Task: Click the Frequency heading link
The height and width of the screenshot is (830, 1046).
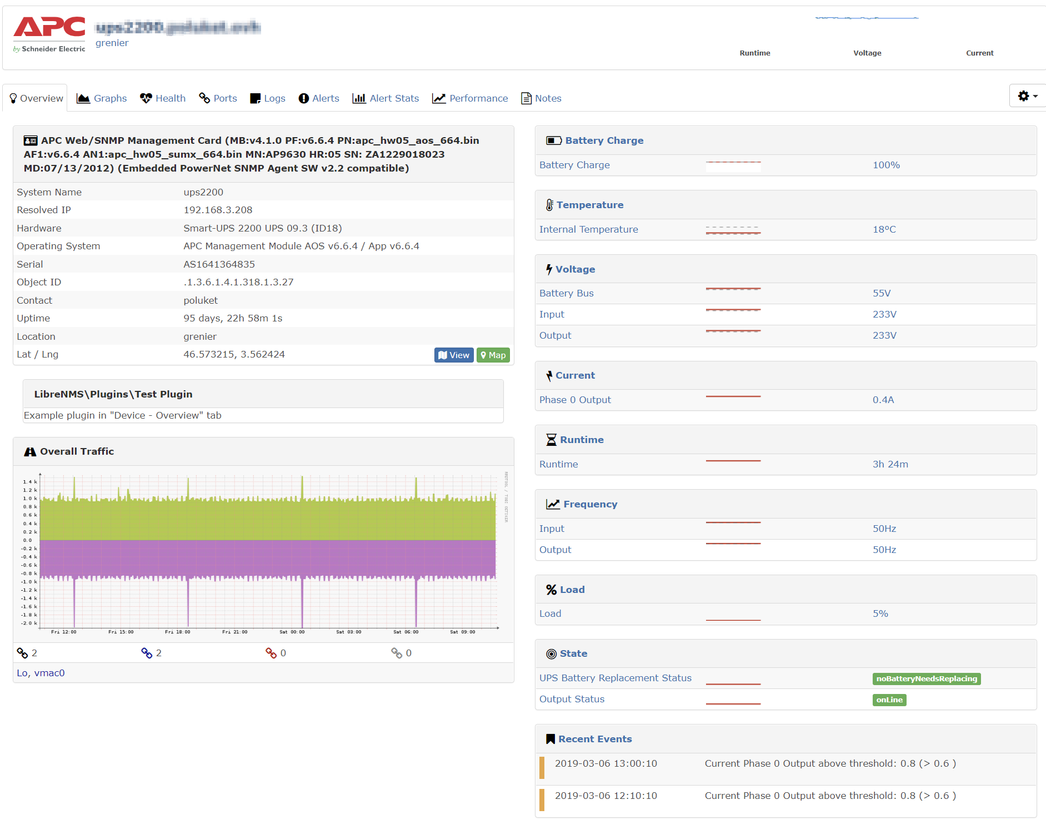Action: 590,504
